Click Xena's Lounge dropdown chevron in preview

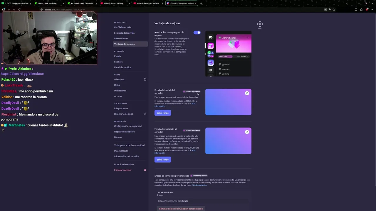click(x=247, y=38)
